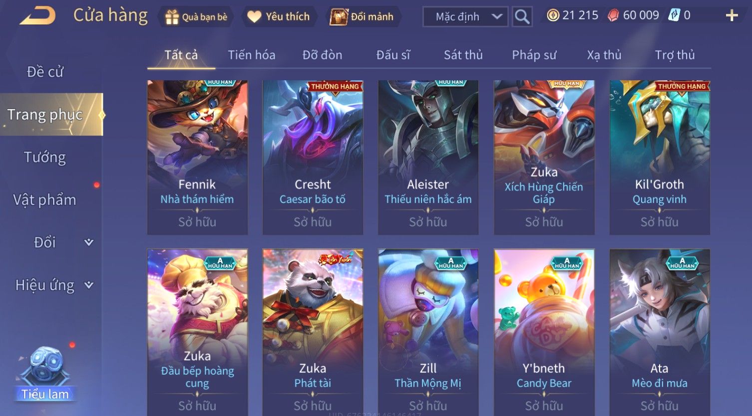Select Vật phẩm in the sidebar
The height and width of the screenshot is (416, 752).
[45, 200]
